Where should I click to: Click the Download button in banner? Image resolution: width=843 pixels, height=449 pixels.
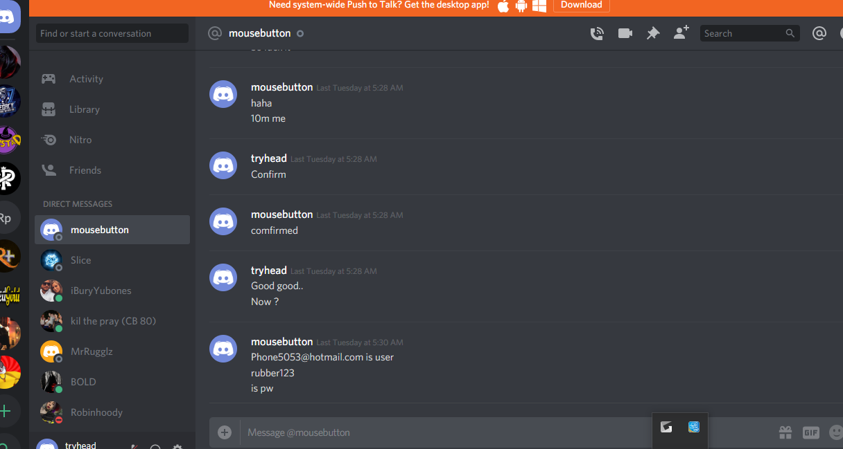point(581,5)
